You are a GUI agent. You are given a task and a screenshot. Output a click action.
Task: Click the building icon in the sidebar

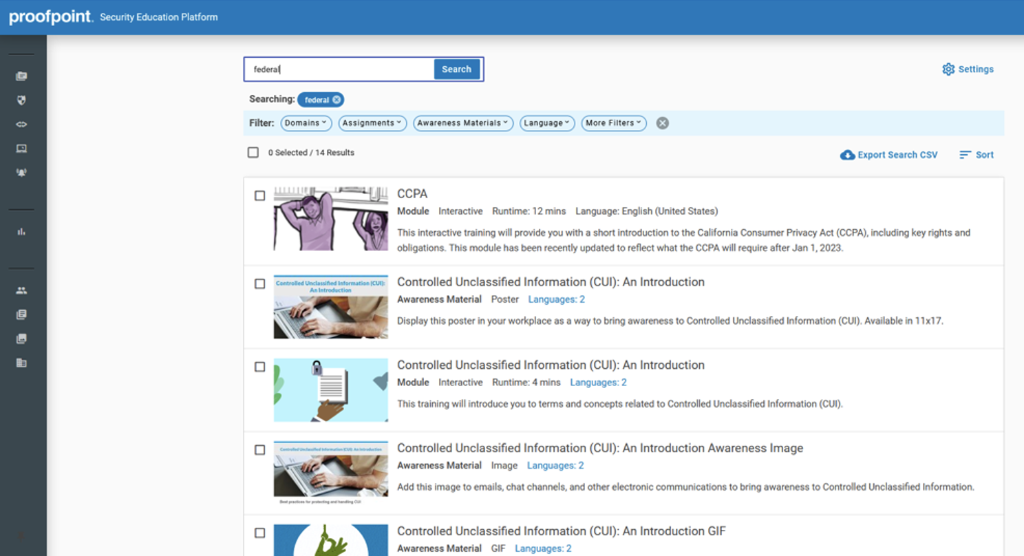click(x=21, y=363)
